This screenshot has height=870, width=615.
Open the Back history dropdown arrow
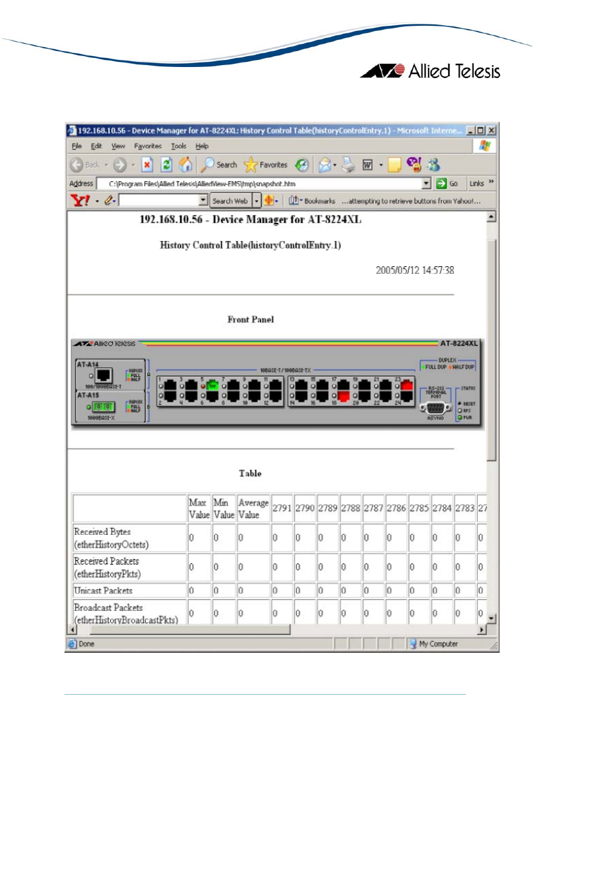(x=106, y=165)
